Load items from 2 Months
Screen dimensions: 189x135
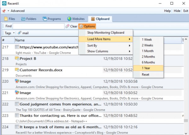(148, 57)
